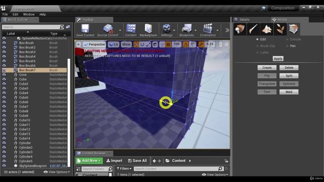Open the File menu
Screen dimensions: 324x182
tap(5, 15)
